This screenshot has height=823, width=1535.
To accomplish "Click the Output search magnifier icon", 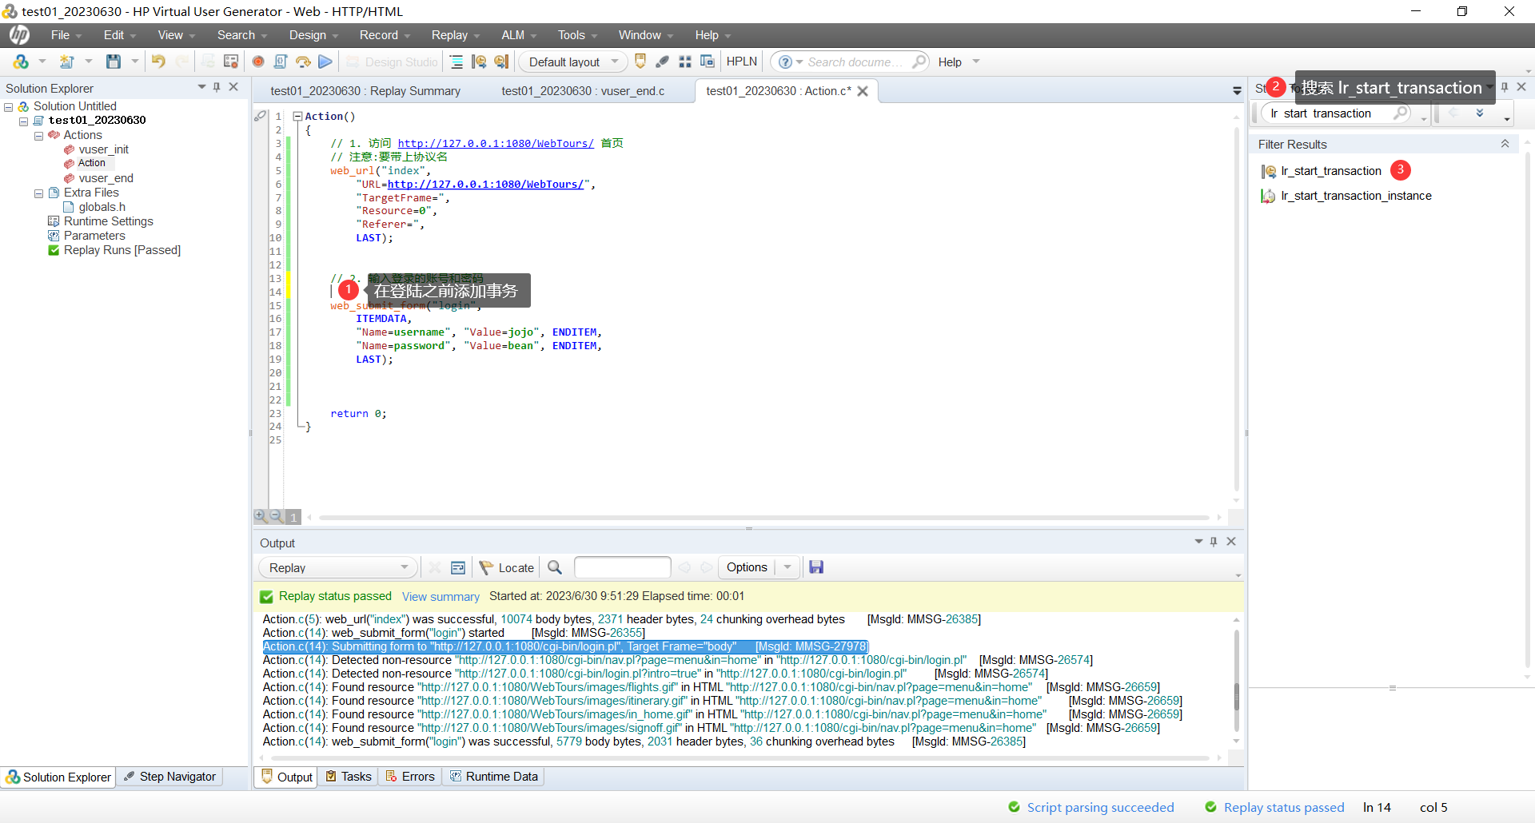I will [x=555, y=567].
